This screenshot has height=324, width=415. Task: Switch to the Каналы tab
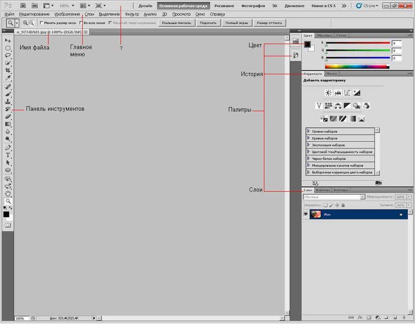point(323,190)
